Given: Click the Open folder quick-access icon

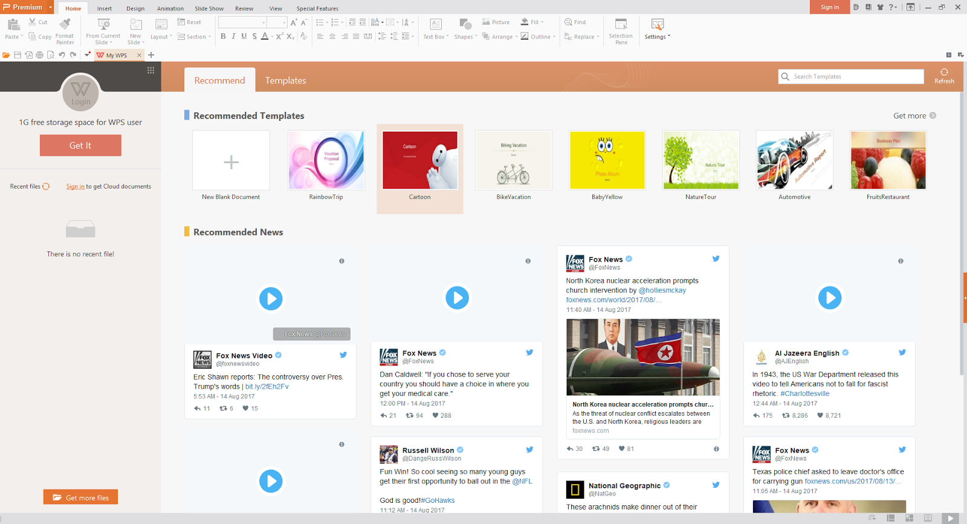Looking at the screenshot, I should pyautogui.click(x=6, y=55).
